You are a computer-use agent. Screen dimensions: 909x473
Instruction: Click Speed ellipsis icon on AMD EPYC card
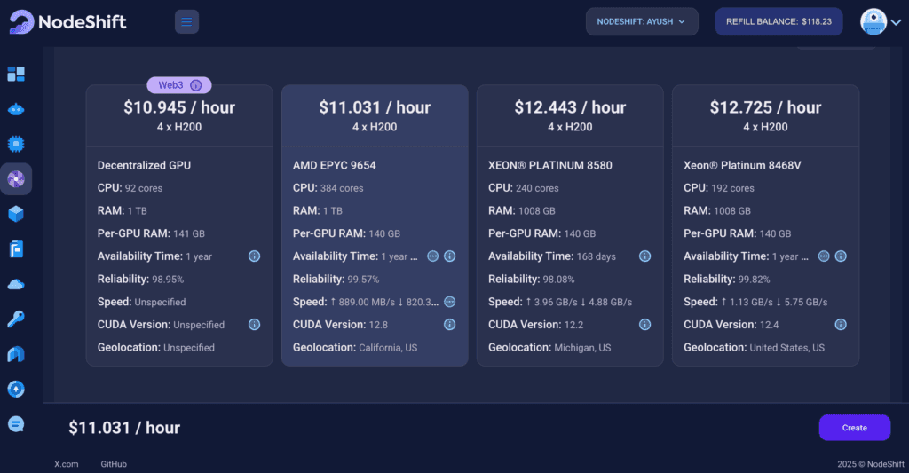click(x=450, y=302)
